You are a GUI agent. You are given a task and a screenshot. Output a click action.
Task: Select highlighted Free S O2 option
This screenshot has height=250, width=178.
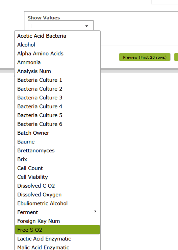(57, 230)
